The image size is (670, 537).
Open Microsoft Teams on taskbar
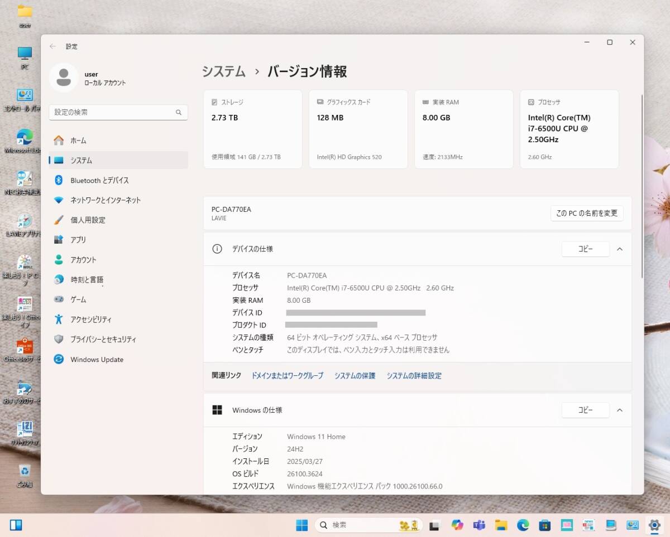(x=479, y=525)
